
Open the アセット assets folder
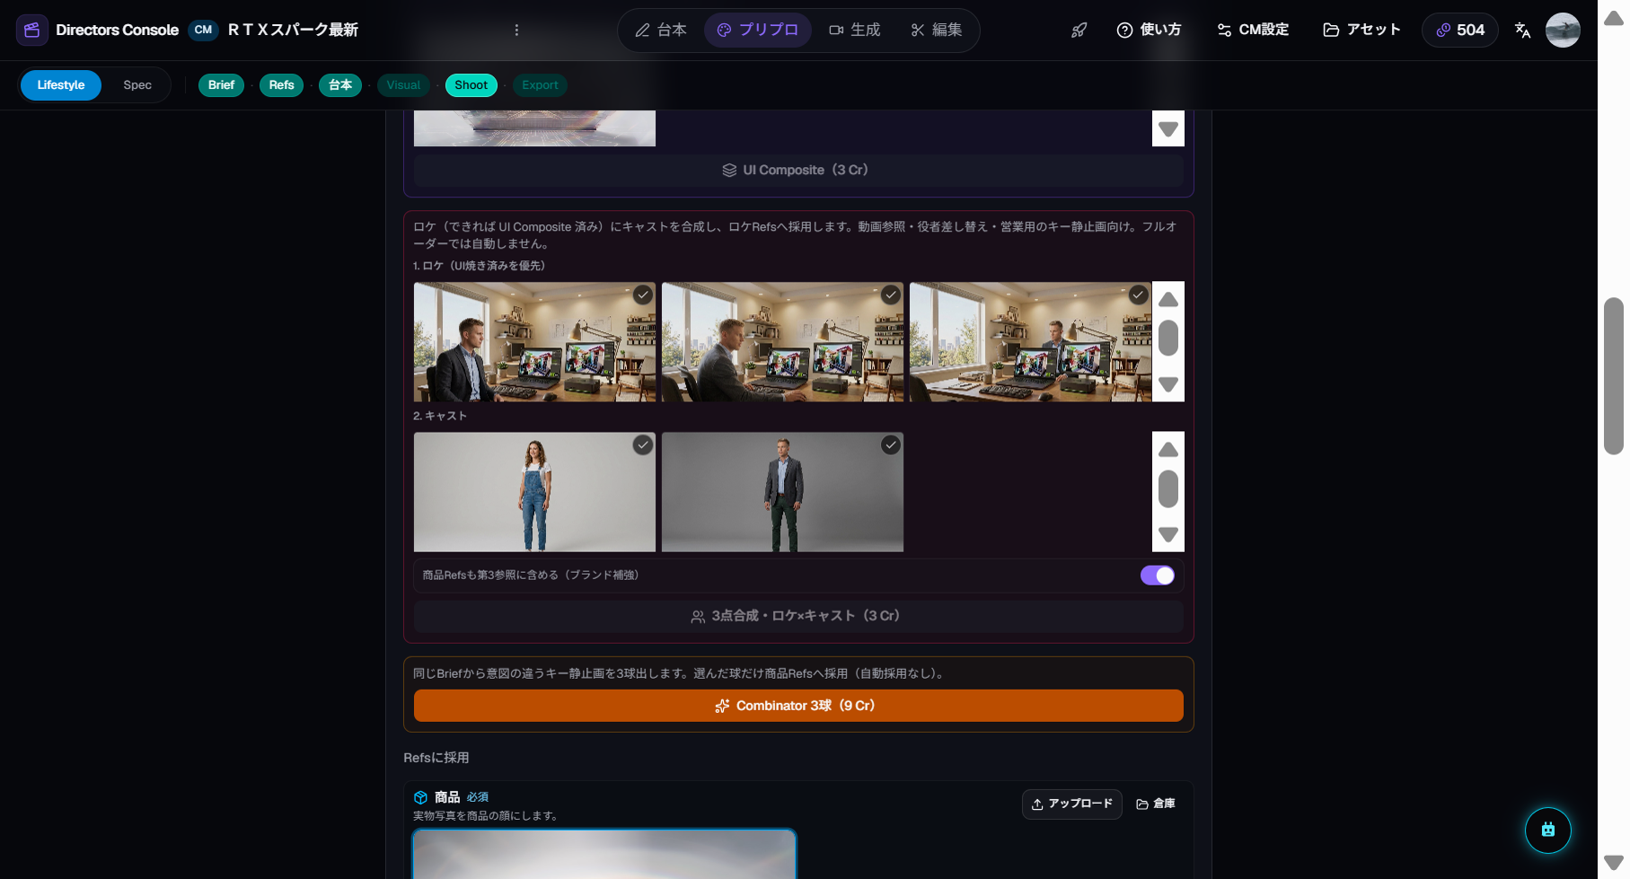tap(1361, 30)
